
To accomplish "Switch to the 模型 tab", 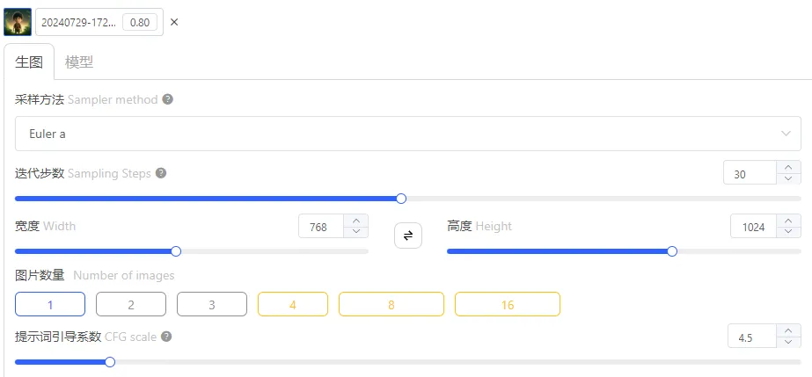I will coord(79,62).
